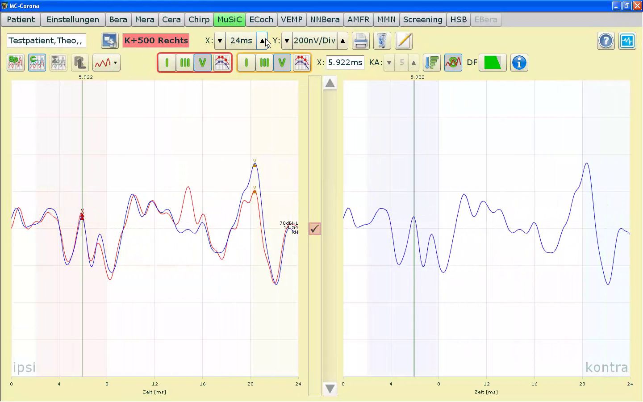The width and height of the screenshot is (643, 402).
Task: Click the grey RL icon
Action: [x=80, y=63]
